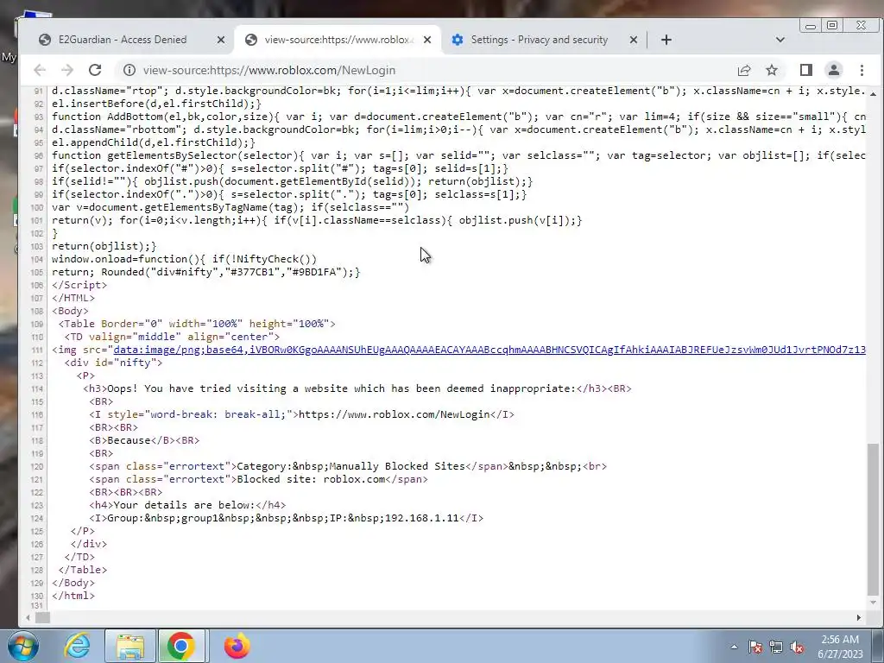Click the horizontal scrollbar thumb
Viewport: 884px width, 663px height.
point(43,617)
